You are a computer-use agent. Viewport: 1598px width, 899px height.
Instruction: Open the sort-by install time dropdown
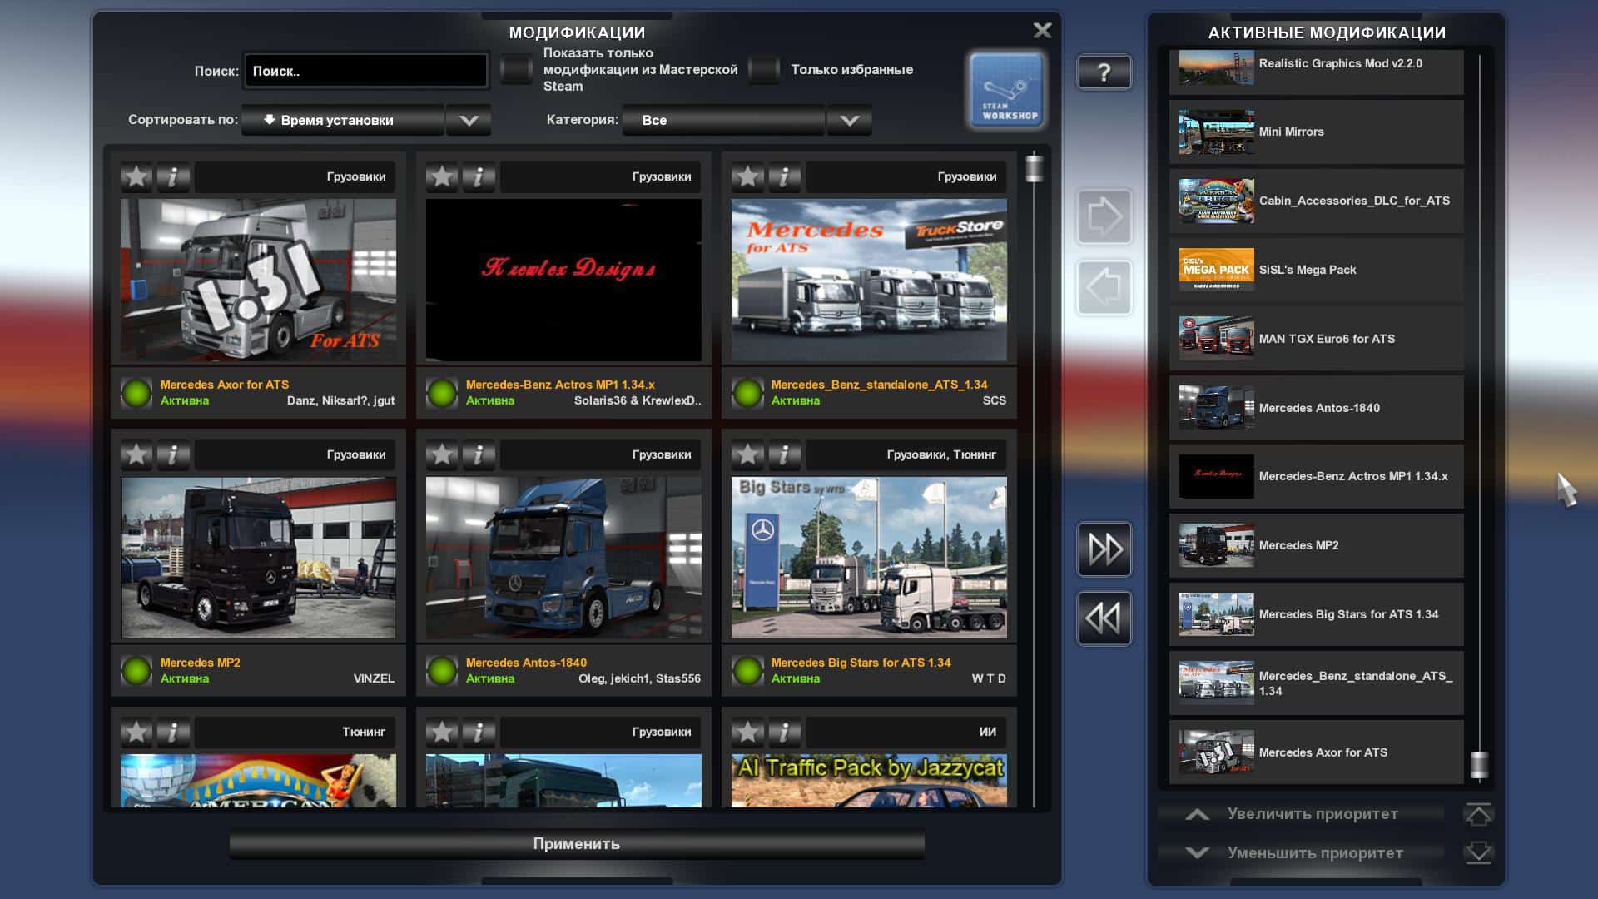click(343, 120)
